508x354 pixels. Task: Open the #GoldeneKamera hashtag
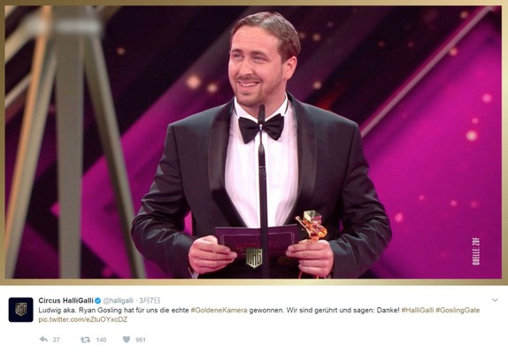219,310
